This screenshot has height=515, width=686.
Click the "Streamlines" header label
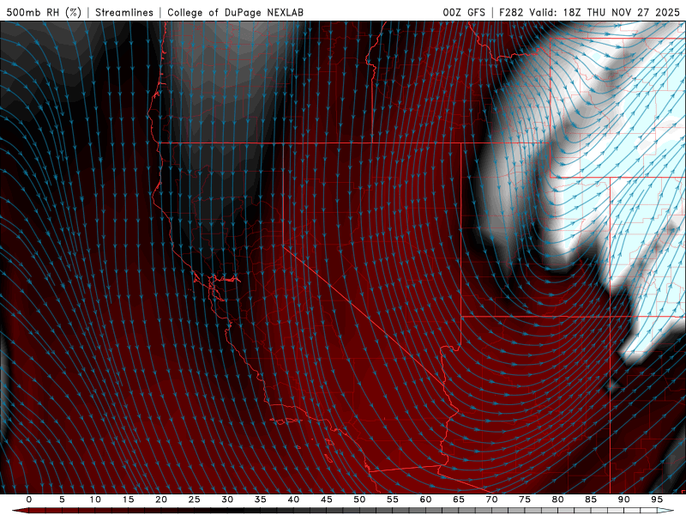(124, 12)
